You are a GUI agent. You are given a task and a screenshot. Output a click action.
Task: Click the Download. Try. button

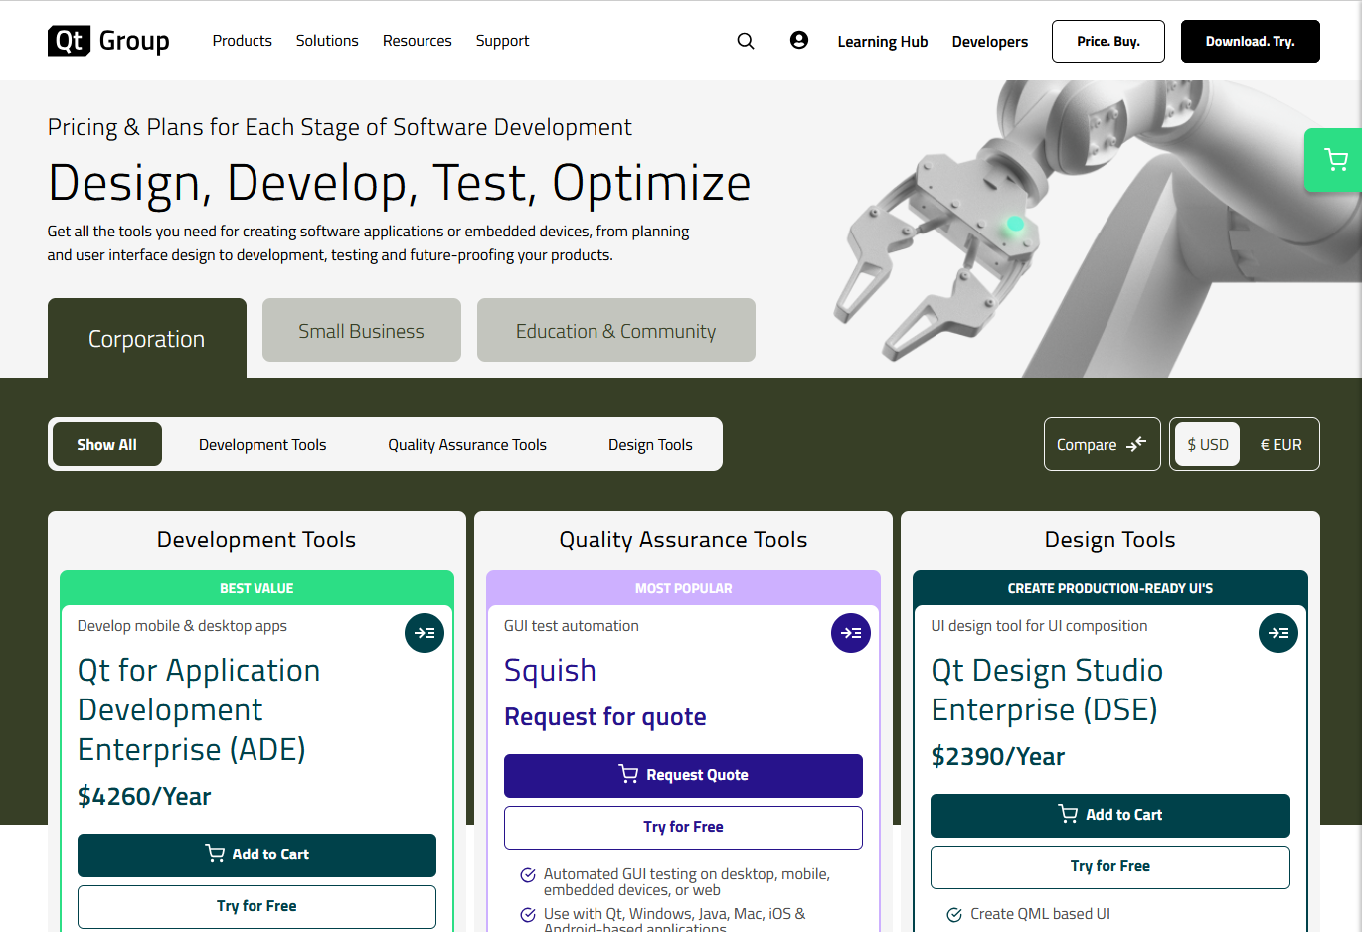click(x=1251, y=42)
